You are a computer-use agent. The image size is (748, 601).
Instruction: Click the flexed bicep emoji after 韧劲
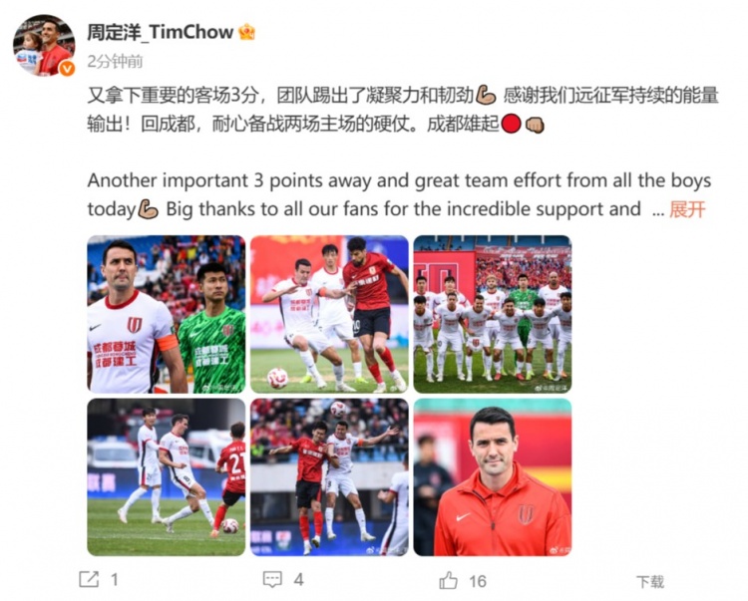[486, 95]
